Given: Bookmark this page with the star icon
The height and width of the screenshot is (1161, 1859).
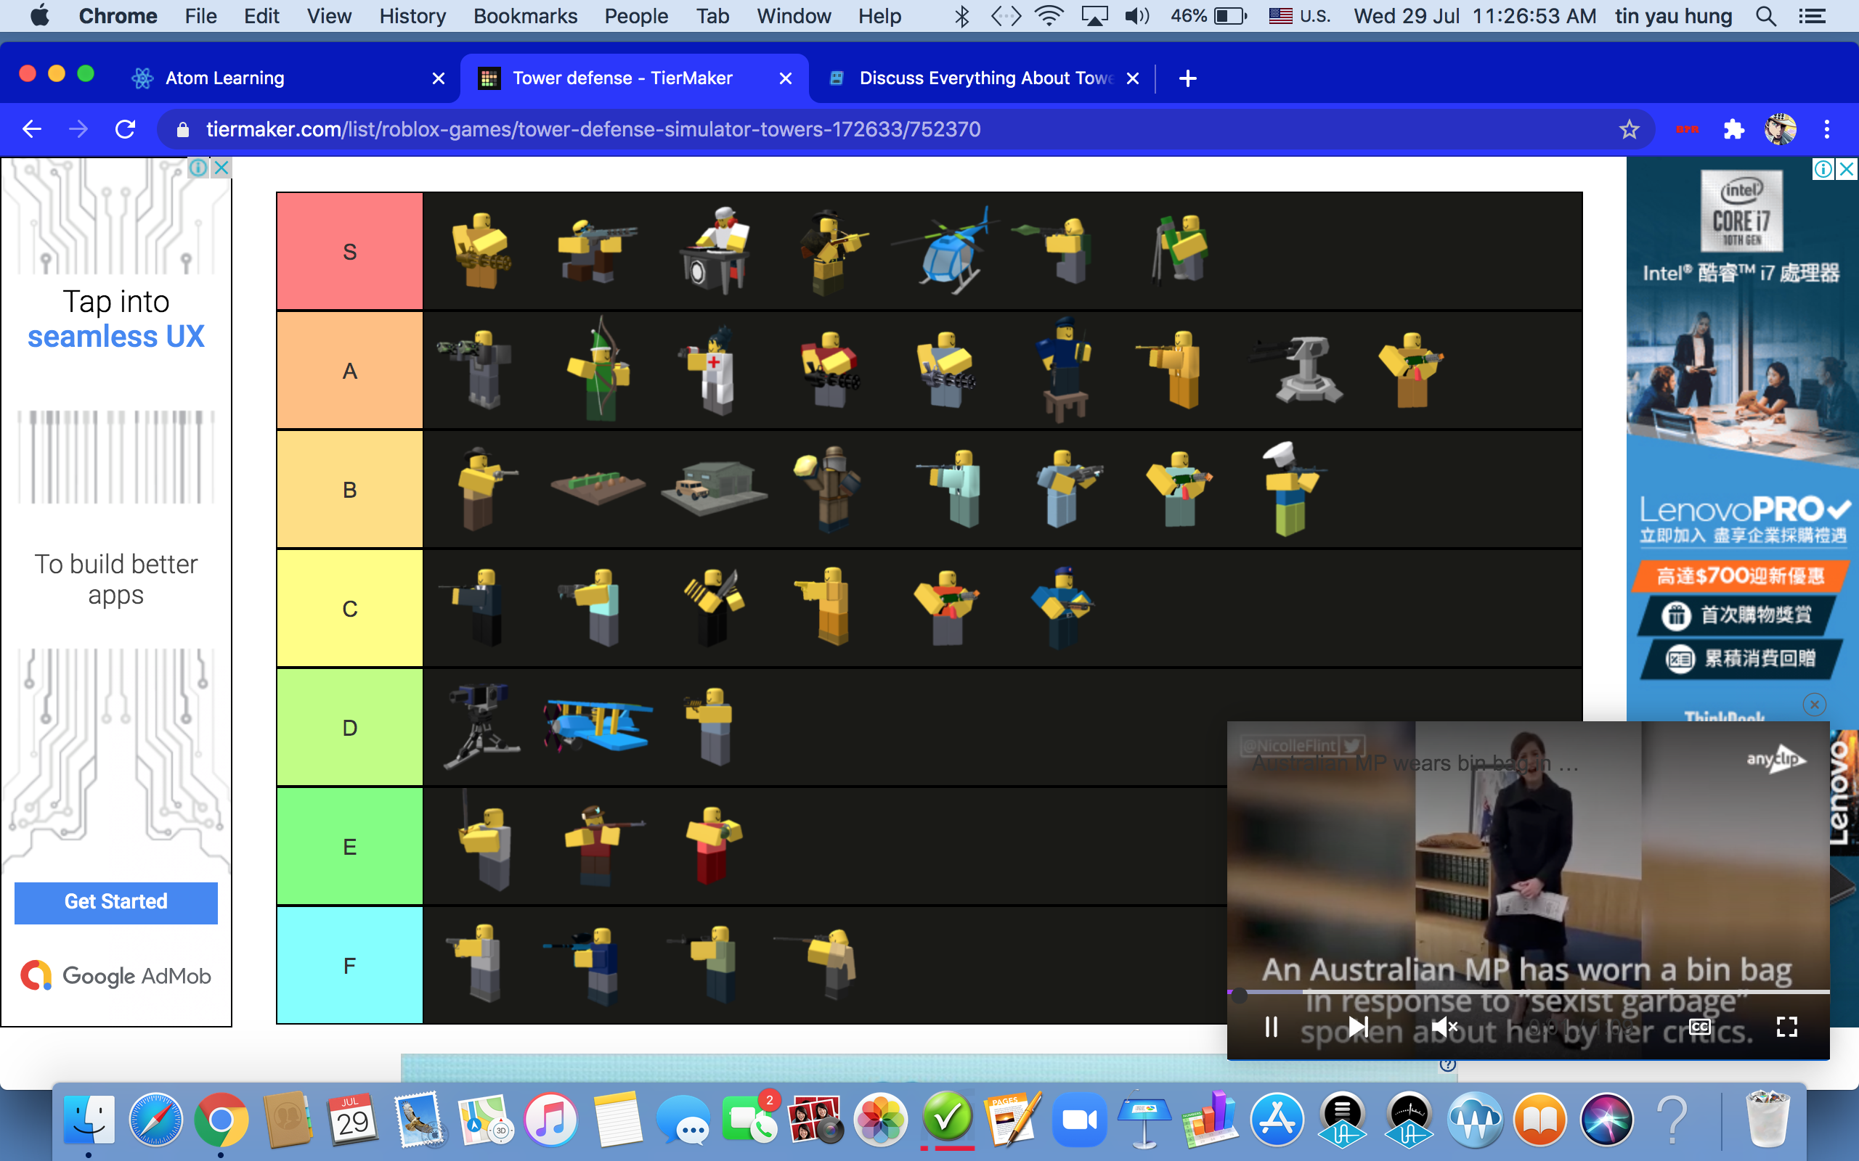Looking at the screenshot, I should click(x=1629, y=129).
